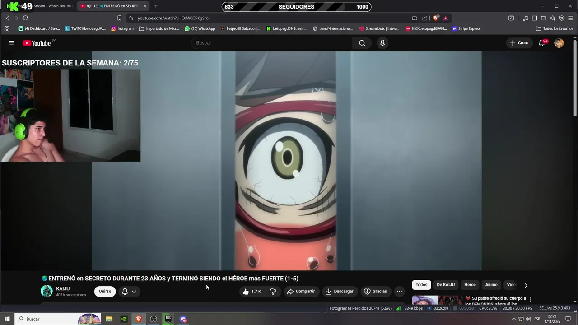Select the De KAIJU filter chip

446,285
